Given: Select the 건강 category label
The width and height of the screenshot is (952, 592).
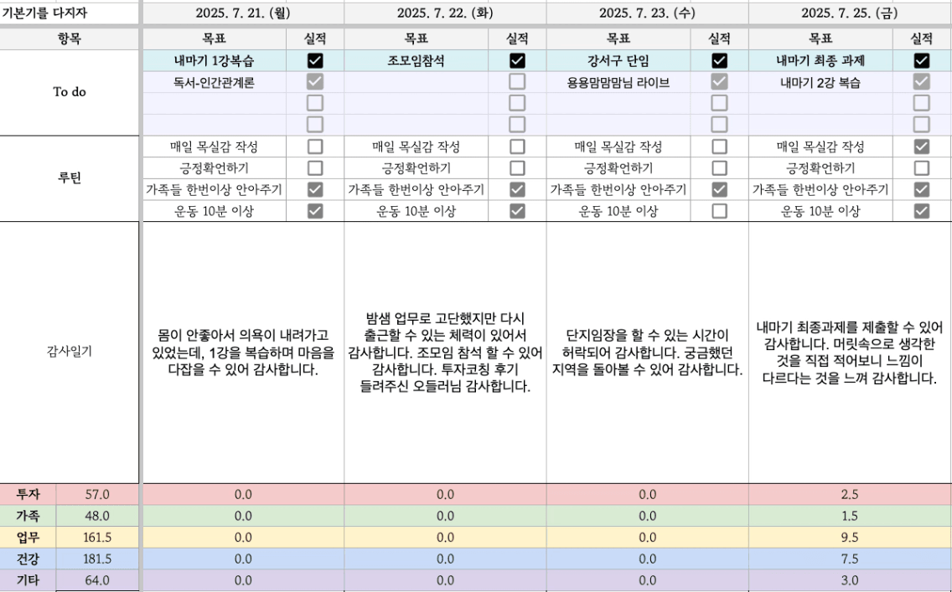Looking at the screenshot, I should 28,559.
